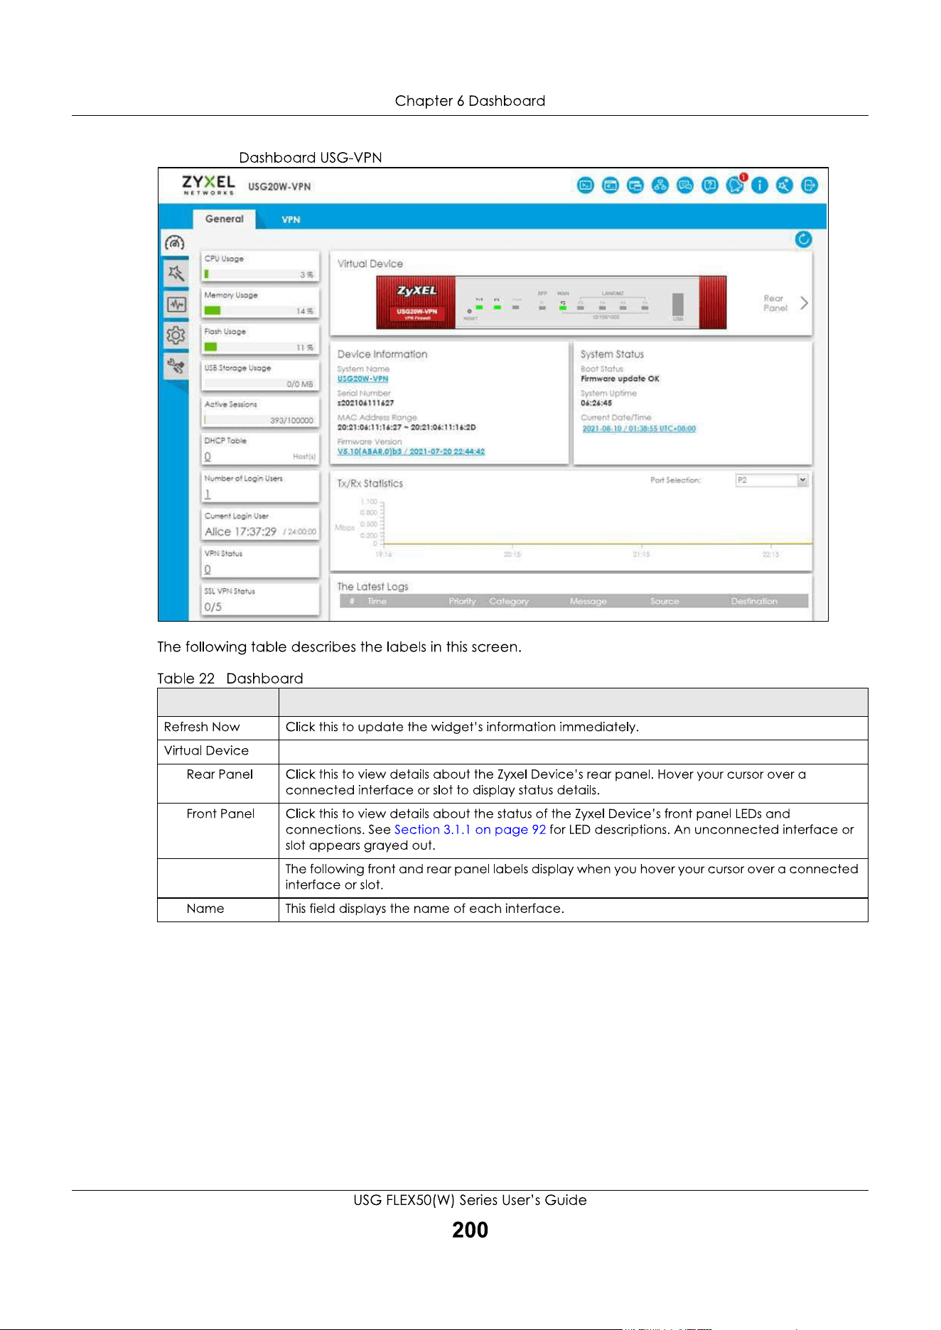Image resolution: width=941 pixels, height=1330 pixels.
Task: Switch to the VPN tab
Action: pyautogui.click(x=291, y=220)
